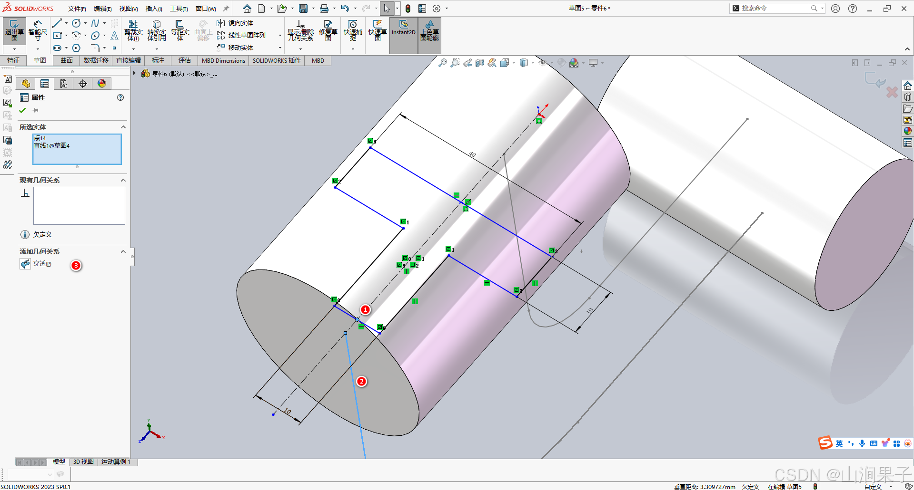Viewport: 914px width, 490px height.
Task: Open the Mirror Entities command
Action: click(x=236, y=22)
